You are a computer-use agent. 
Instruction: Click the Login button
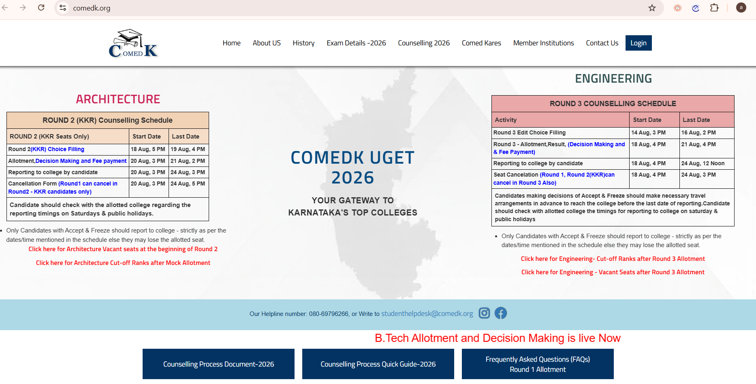tap(639, 43)
